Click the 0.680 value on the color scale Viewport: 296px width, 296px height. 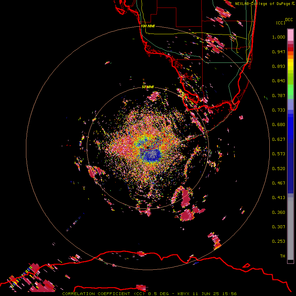click(279, 125)
